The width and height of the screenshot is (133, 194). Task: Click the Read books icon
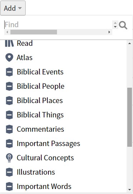point(9,43)
